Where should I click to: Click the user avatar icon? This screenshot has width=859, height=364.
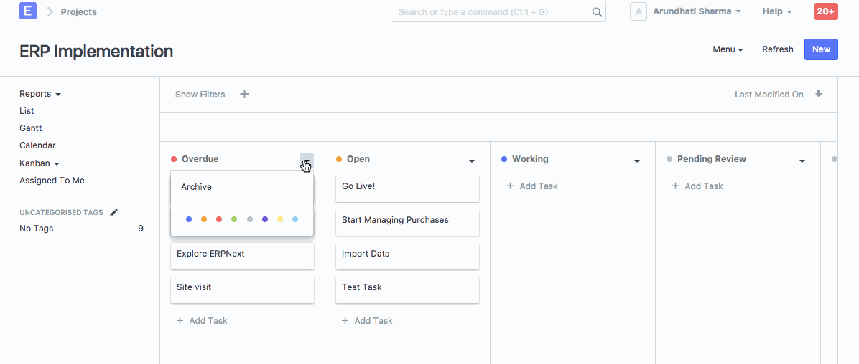(x=639, y=11)
